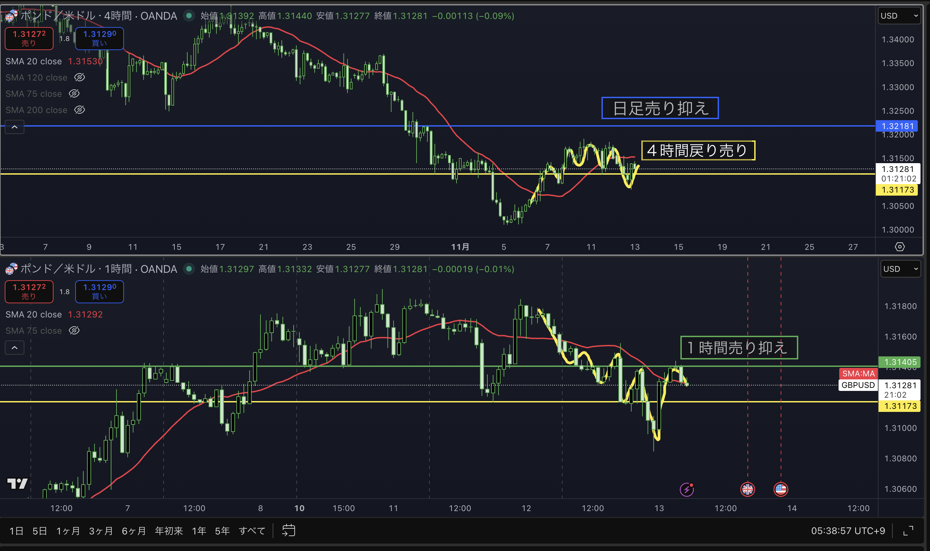Click the TradingView logo
This screenshot has height=551, width=930.
click(x=18, y=483)
